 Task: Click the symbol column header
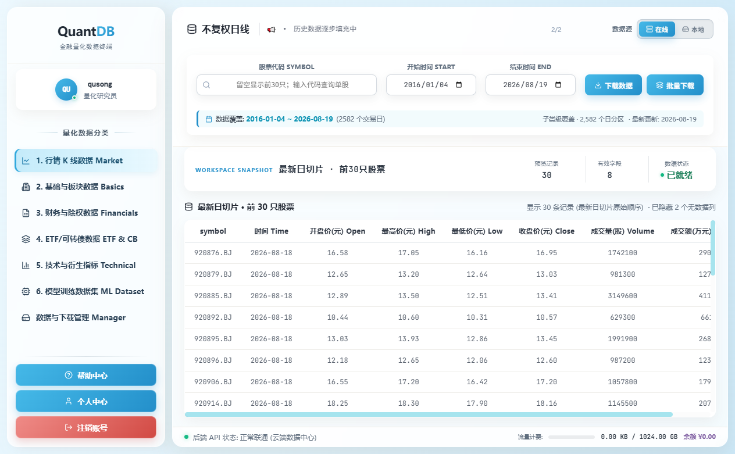pos(213,231)
